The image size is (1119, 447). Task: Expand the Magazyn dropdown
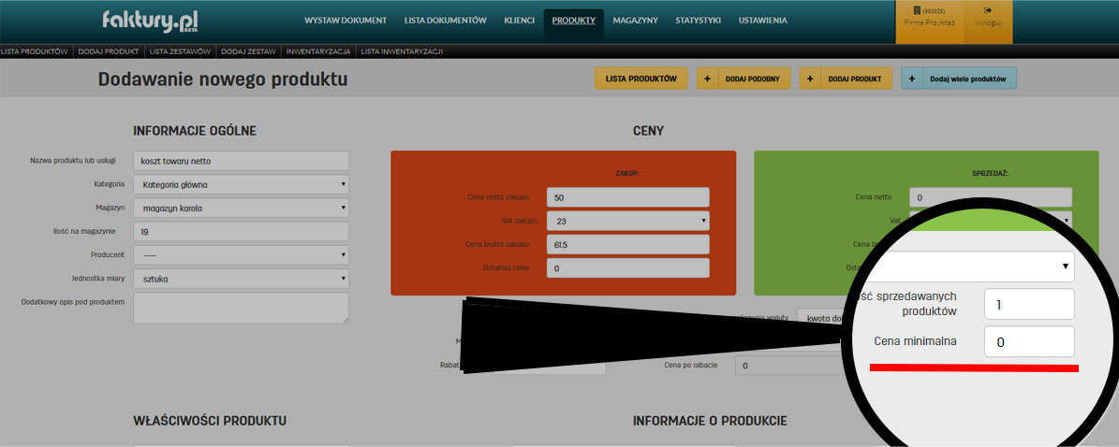click(x=241, y=208)
